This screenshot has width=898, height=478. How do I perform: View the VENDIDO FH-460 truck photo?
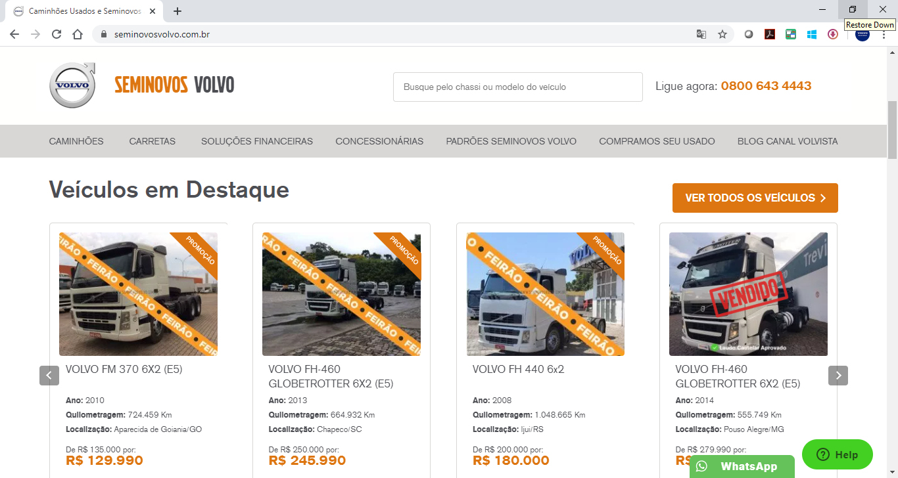[748, 294]
